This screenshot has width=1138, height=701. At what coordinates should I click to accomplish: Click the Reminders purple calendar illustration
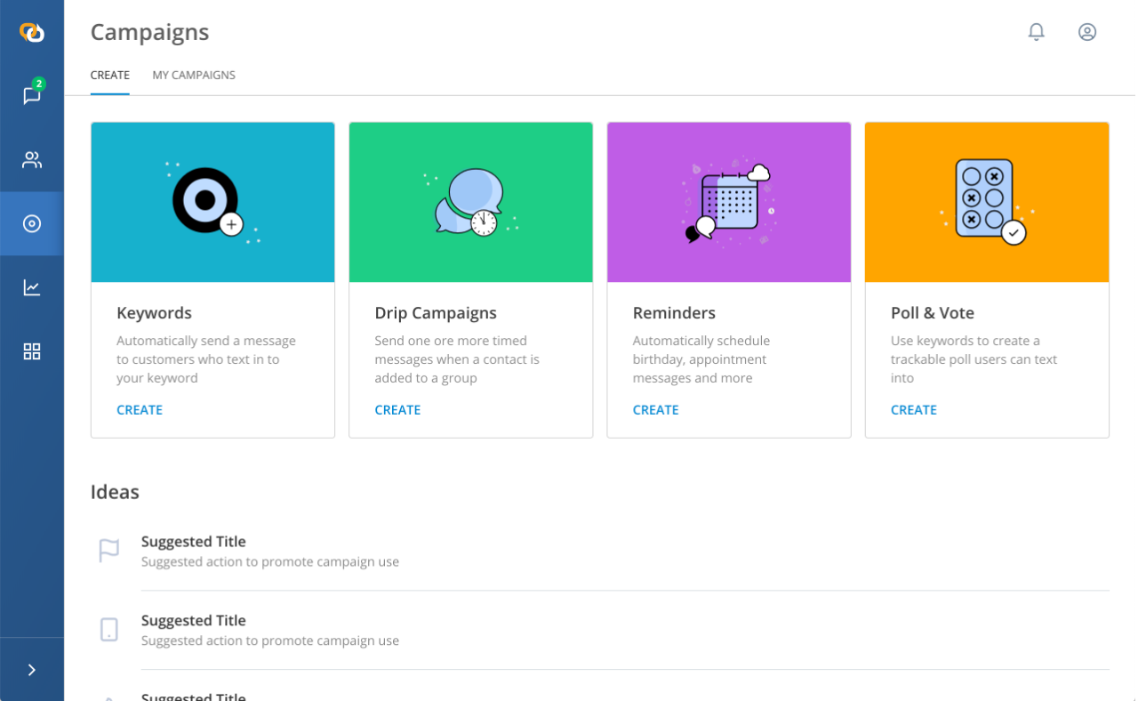coord(728,203)
